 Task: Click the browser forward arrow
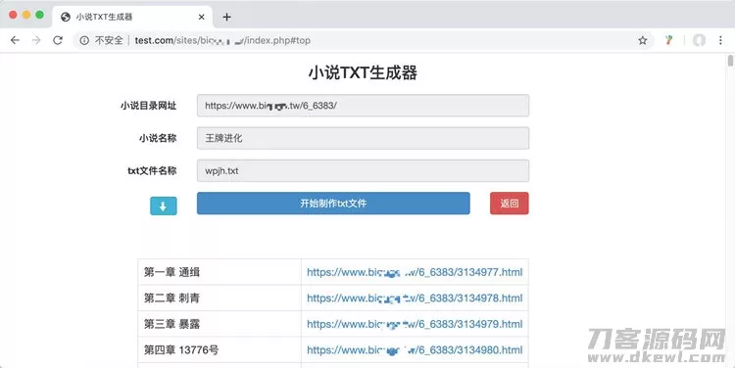36,41
